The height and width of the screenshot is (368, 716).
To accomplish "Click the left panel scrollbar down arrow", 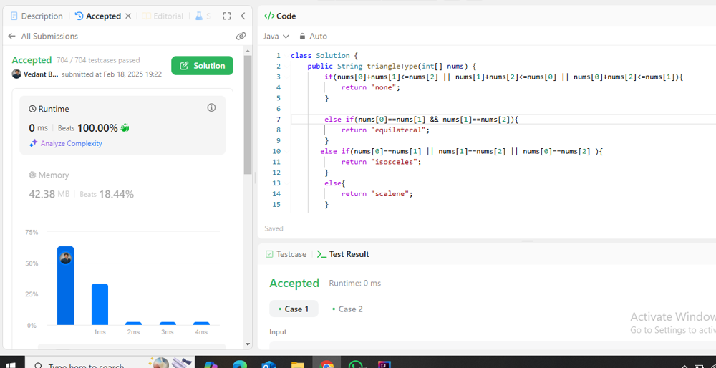I will [x=248, y=344].
